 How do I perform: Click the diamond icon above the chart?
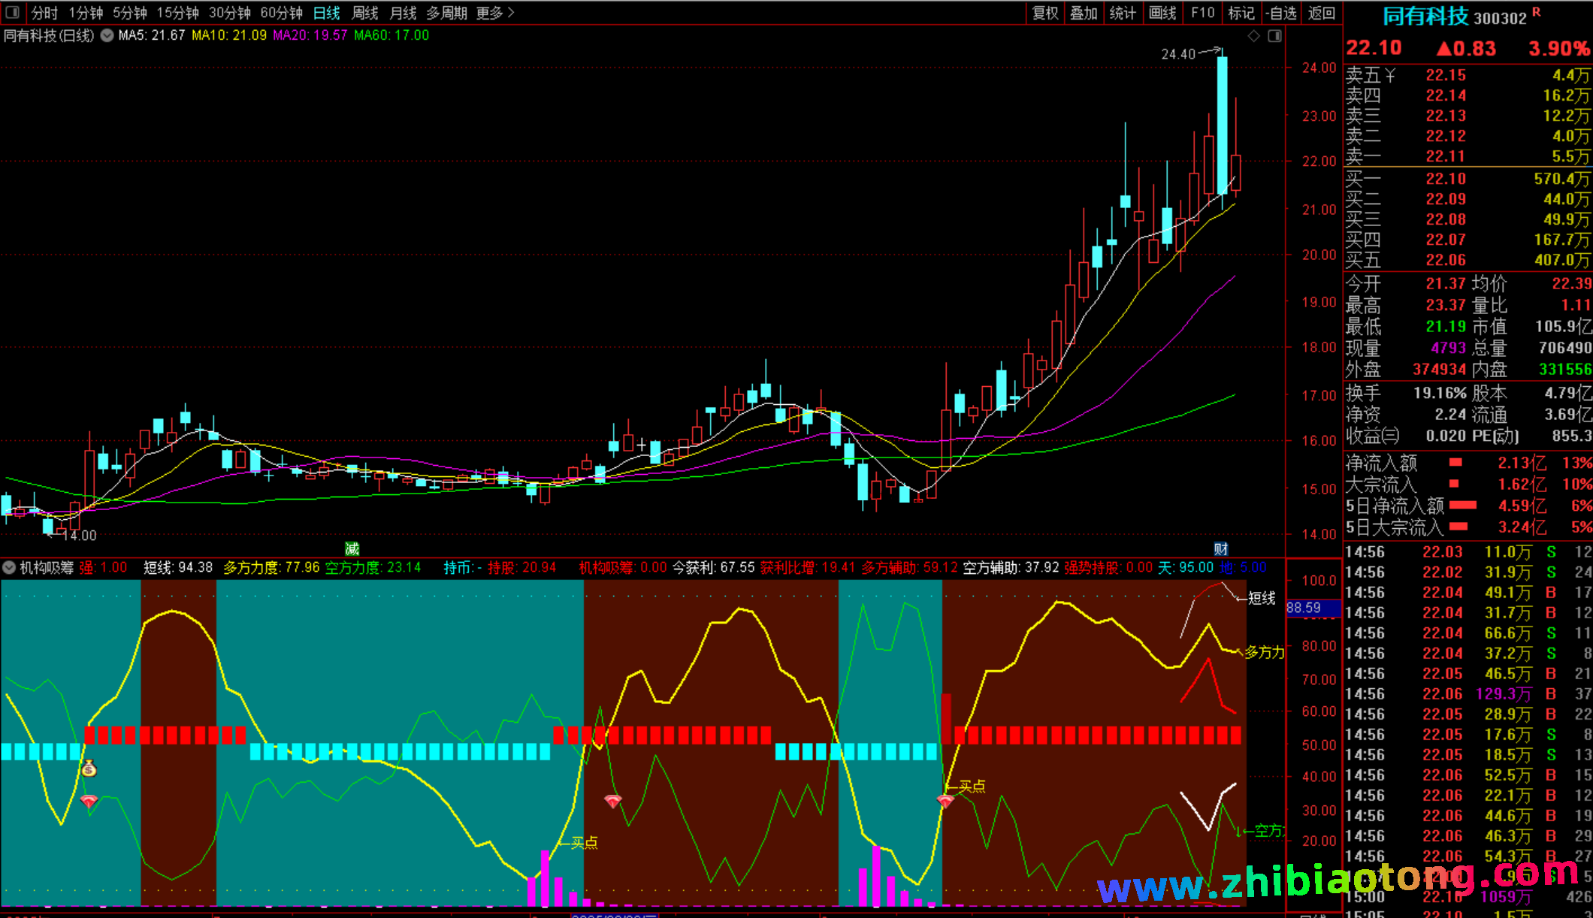tap(1253, 36)
